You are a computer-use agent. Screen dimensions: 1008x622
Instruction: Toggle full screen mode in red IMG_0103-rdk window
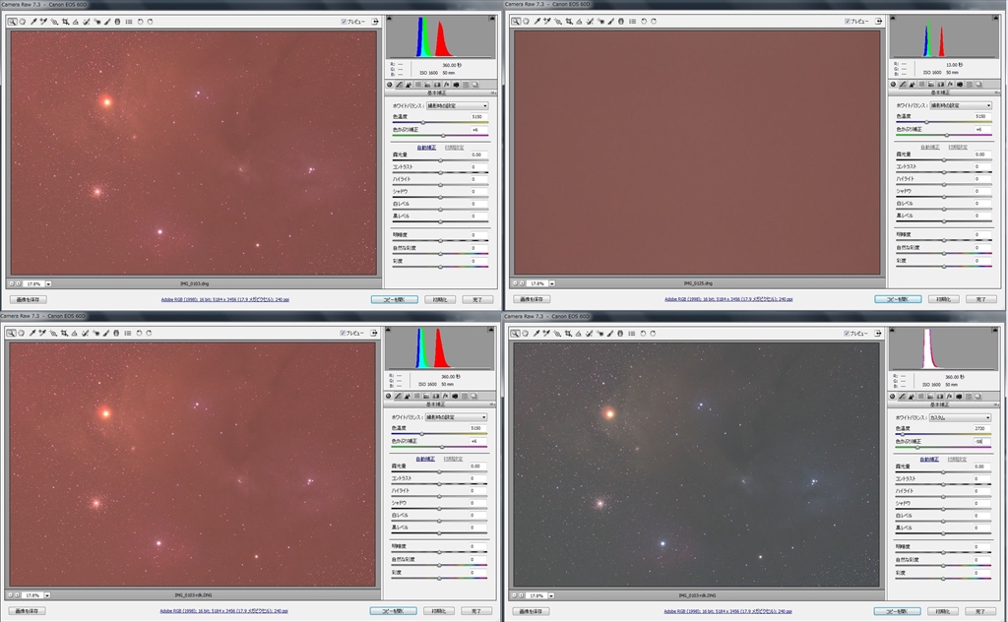point(373,333)
